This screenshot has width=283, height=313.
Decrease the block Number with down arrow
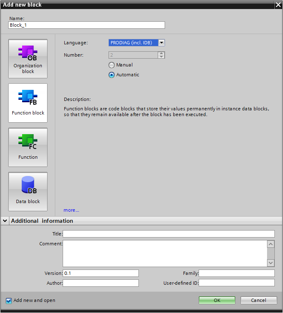pos(161,57)
